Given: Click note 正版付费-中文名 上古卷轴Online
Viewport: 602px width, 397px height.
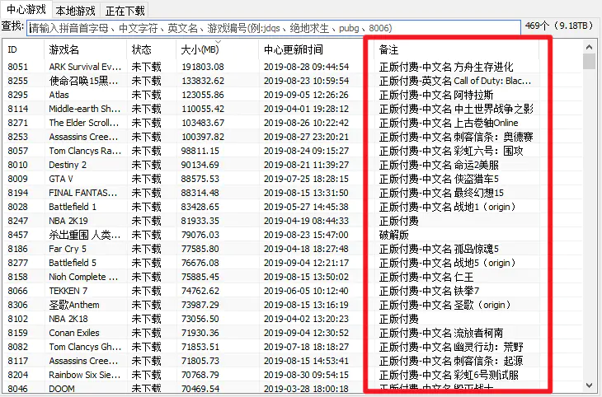Looking at the screenshot, I should (449, 123).
